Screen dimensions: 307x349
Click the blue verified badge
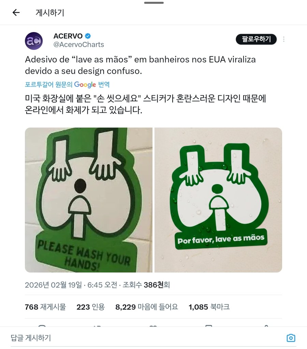coord(88,36)
